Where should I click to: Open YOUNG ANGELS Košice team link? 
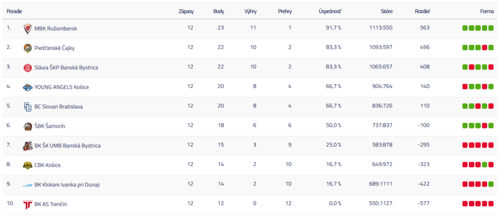coord(61,87)
